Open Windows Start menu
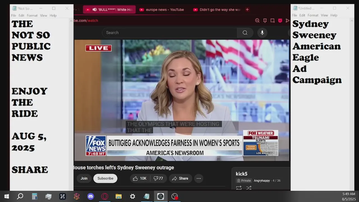Screen dimensions: 359x202 (6, 196)
